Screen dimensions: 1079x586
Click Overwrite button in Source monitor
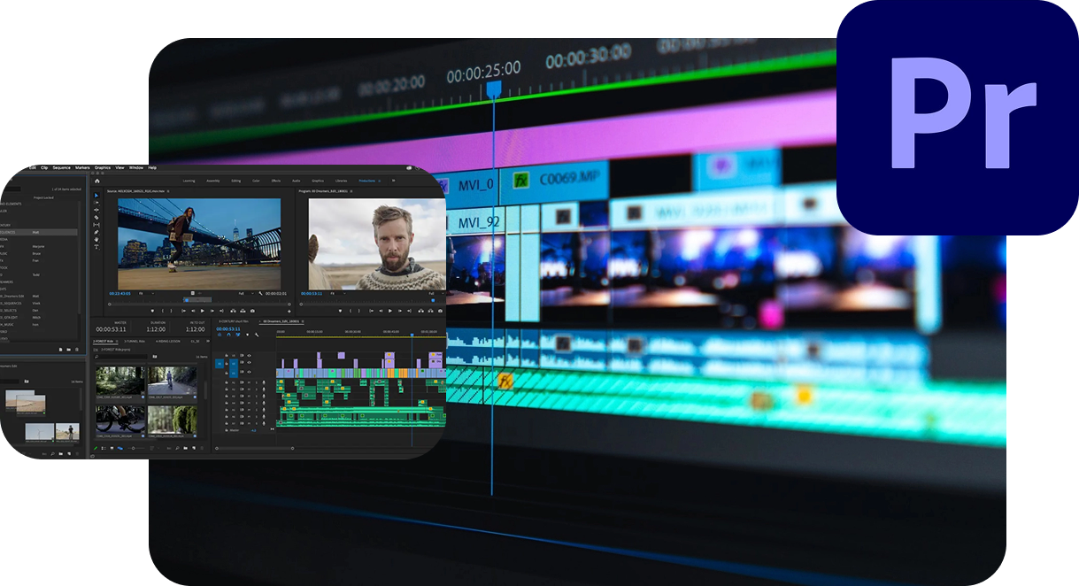pos(243,311)
